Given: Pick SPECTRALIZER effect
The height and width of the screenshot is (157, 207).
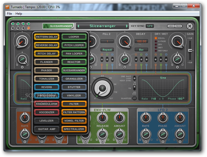Looking at the screenshot, I should (x=74, y=129).
